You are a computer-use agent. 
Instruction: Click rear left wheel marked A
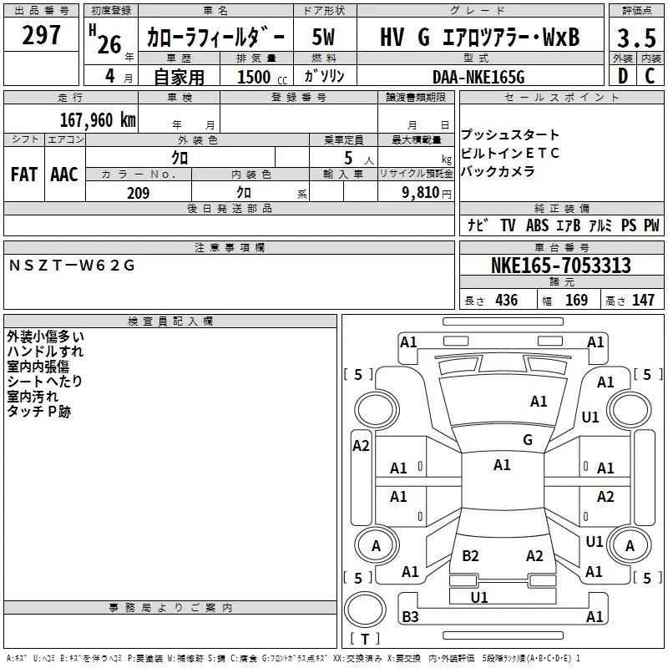[x=377, y=545]
